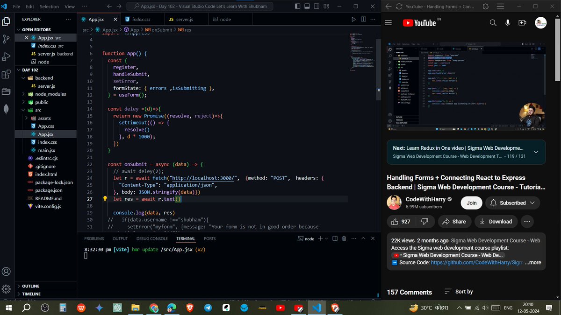The width and height of the screenshot is (561, 315).
Task: Click the lightbulb code action on line 27
Action: coord(105,199)
